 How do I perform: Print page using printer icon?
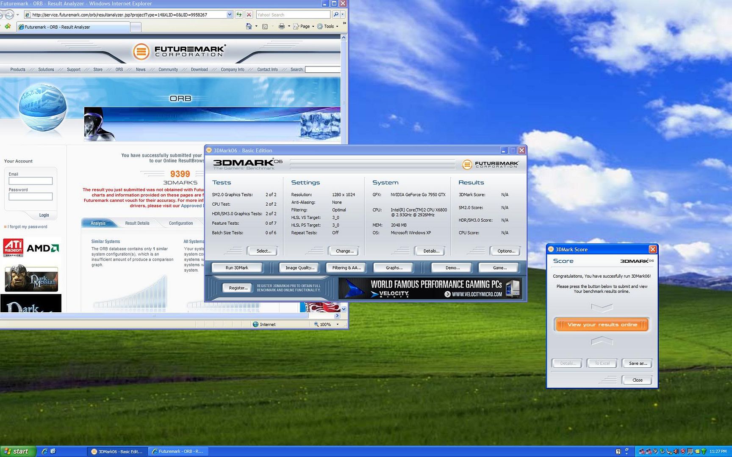click(282, 26)
